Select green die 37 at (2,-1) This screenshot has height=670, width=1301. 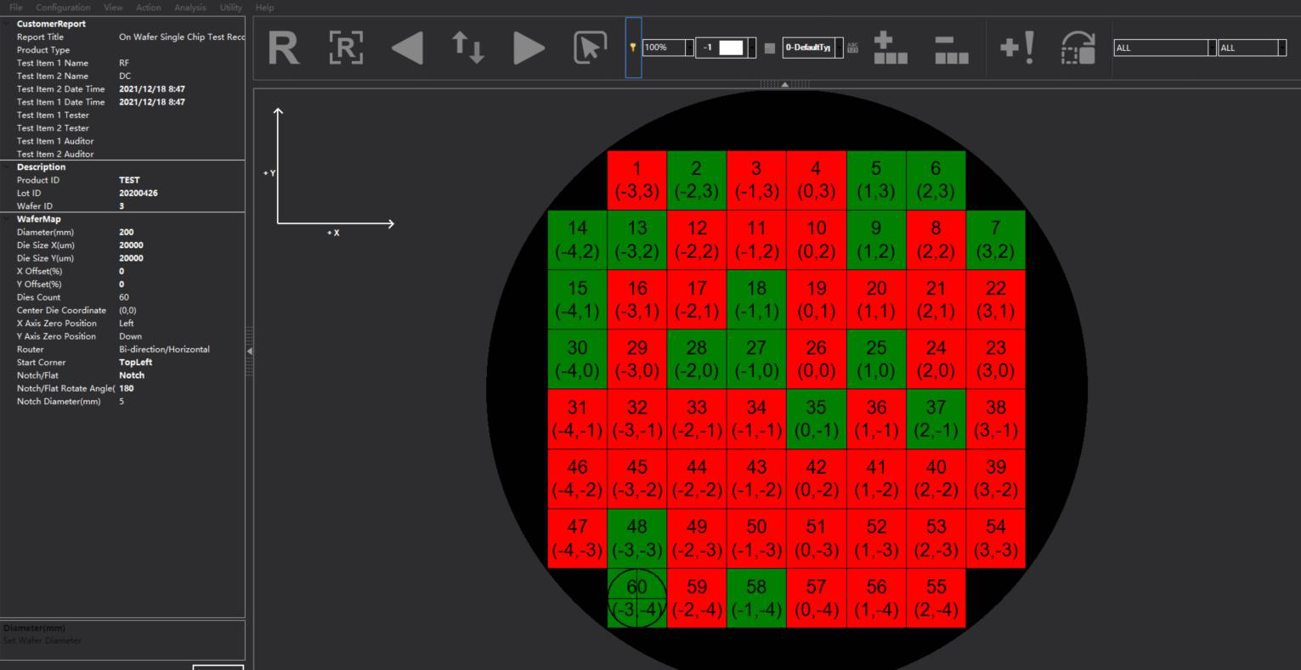(x=936, y=419)
